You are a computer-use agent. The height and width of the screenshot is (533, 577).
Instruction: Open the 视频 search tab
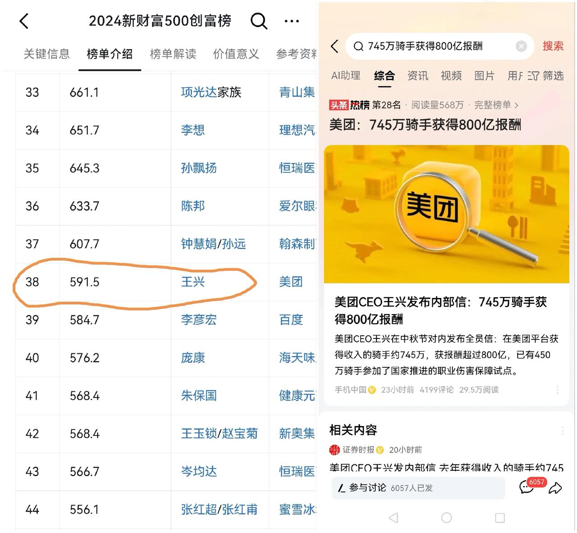click(451, 75)
